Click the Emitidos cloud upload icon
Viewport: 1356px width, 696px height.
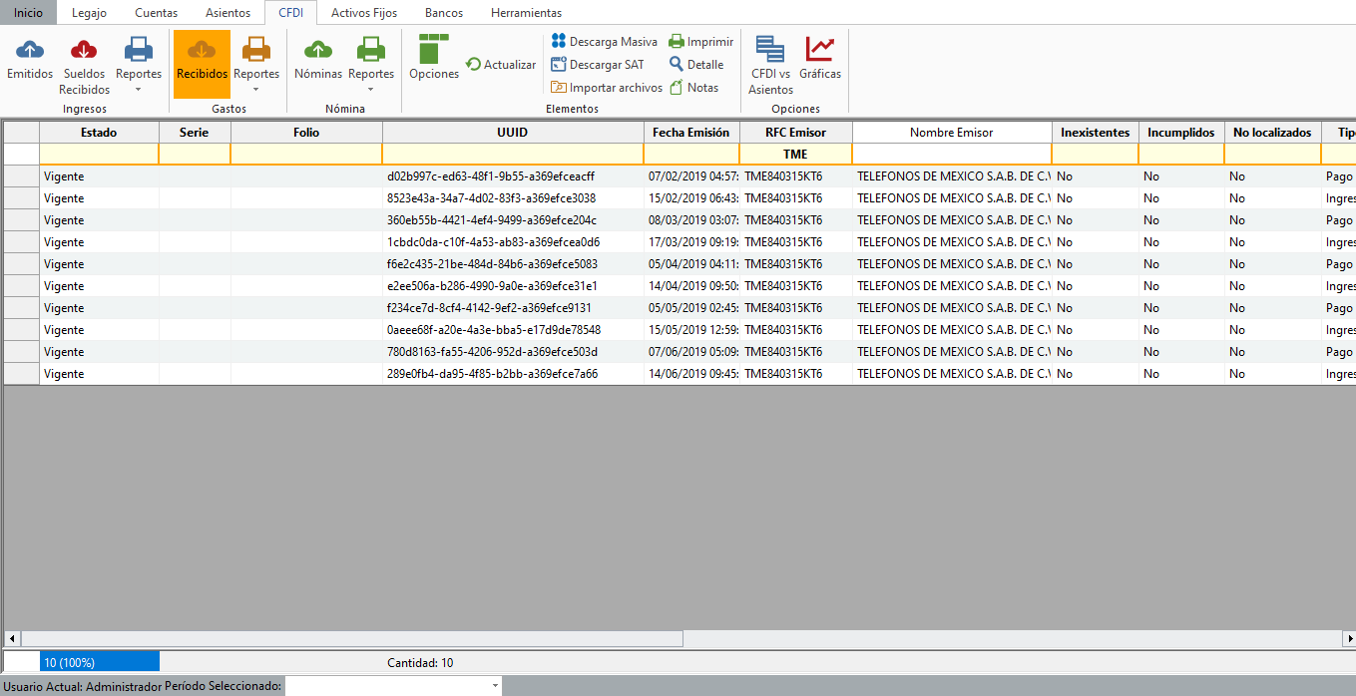point(30,51)
